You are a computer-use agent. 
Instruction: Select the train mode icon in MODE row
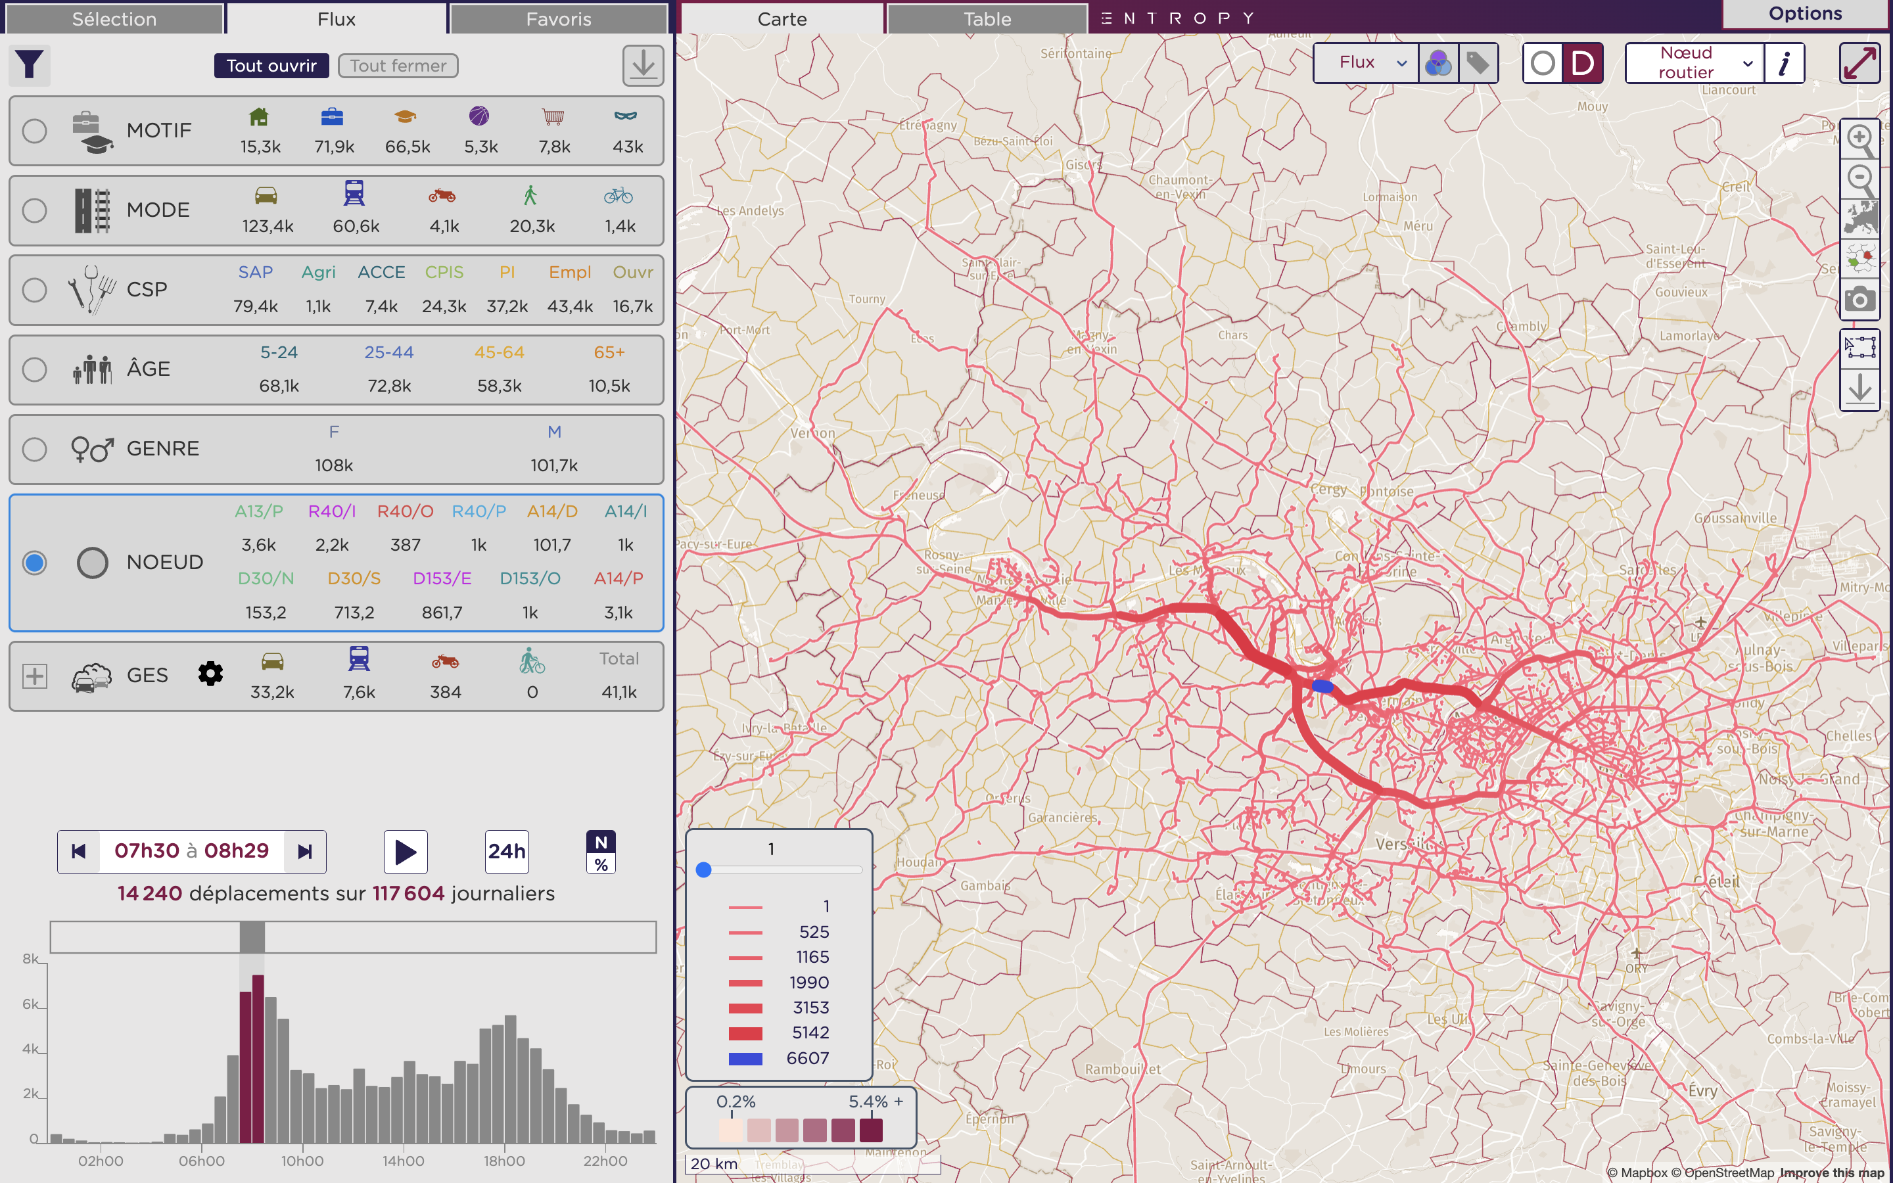354,193
